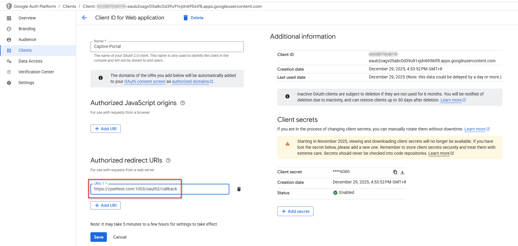Click the orange warning triangle icon
518x246 pixels.
point(287,144)
